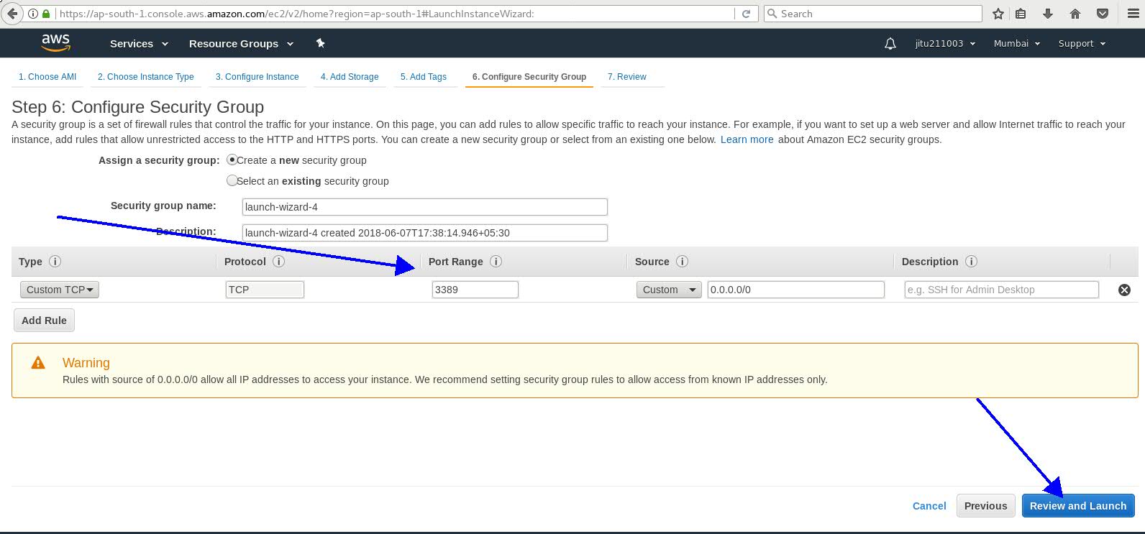Open the bookmarks library icon
The height and width of the screenshot is (534, 1145).
pos(1021,14)
